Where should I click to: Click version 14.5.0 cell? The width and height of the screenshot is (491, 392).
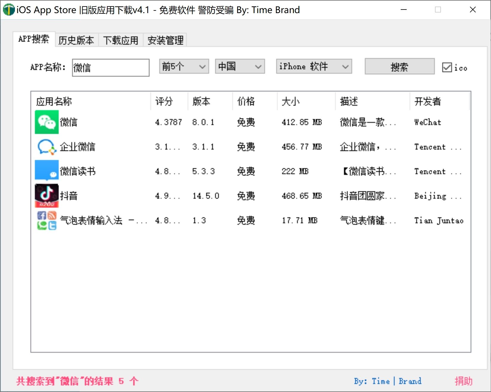click(206, 196)
